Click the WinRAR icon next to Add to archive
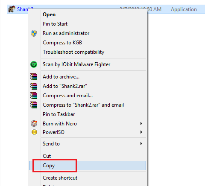205x186 pixels. click(x=34, y=77)
